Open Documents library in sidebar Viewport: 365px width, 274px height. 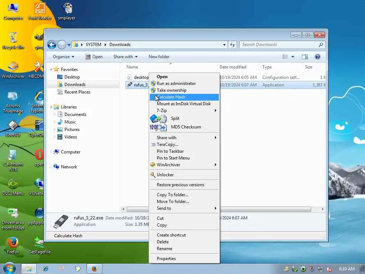pyautogui.click(x=75, y=115)
